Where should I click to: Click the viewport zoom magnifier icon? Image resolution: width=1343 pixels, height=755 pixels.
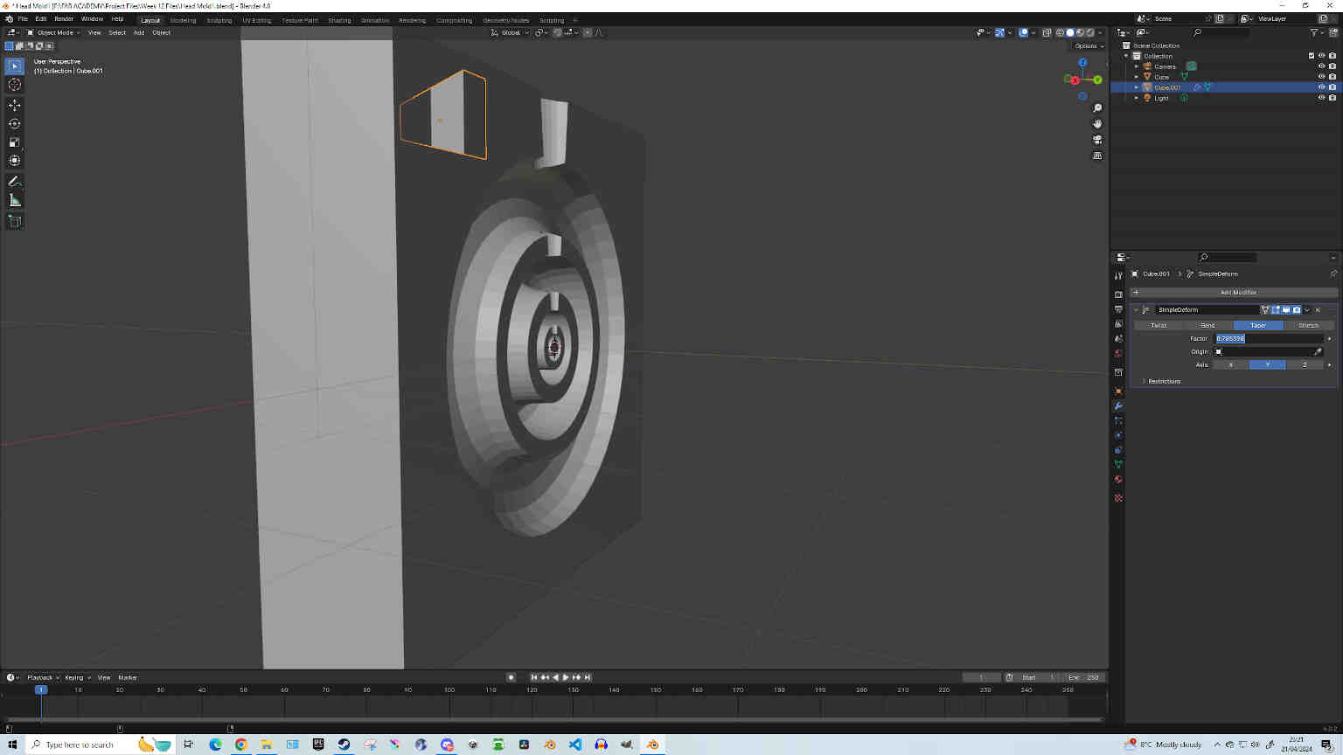(x=1097, y=108)
